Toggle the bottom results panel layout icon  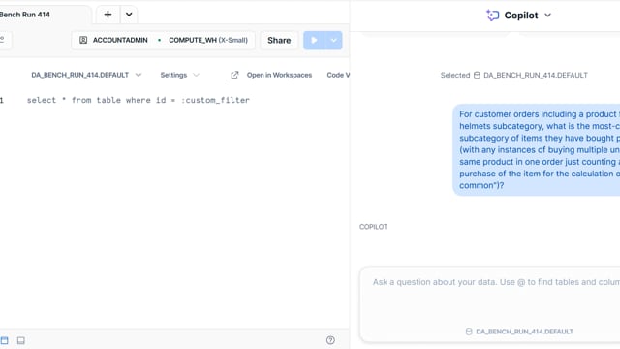[21, 340]
